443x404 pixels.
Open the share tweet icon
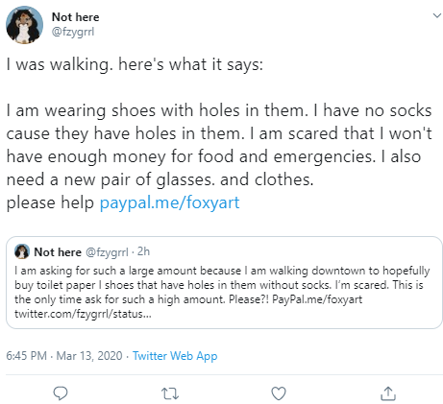click(x=388, y=393)
